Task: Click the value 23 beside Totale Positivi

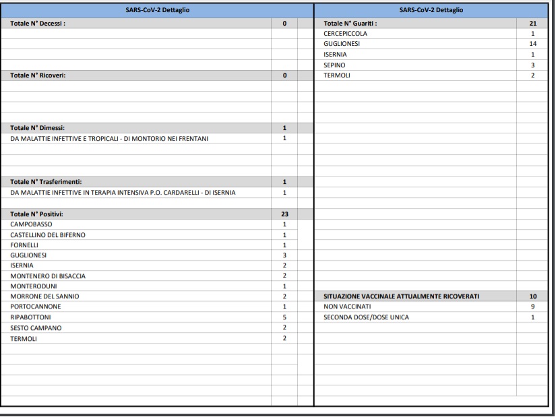Action: click(x=284, y=214)
